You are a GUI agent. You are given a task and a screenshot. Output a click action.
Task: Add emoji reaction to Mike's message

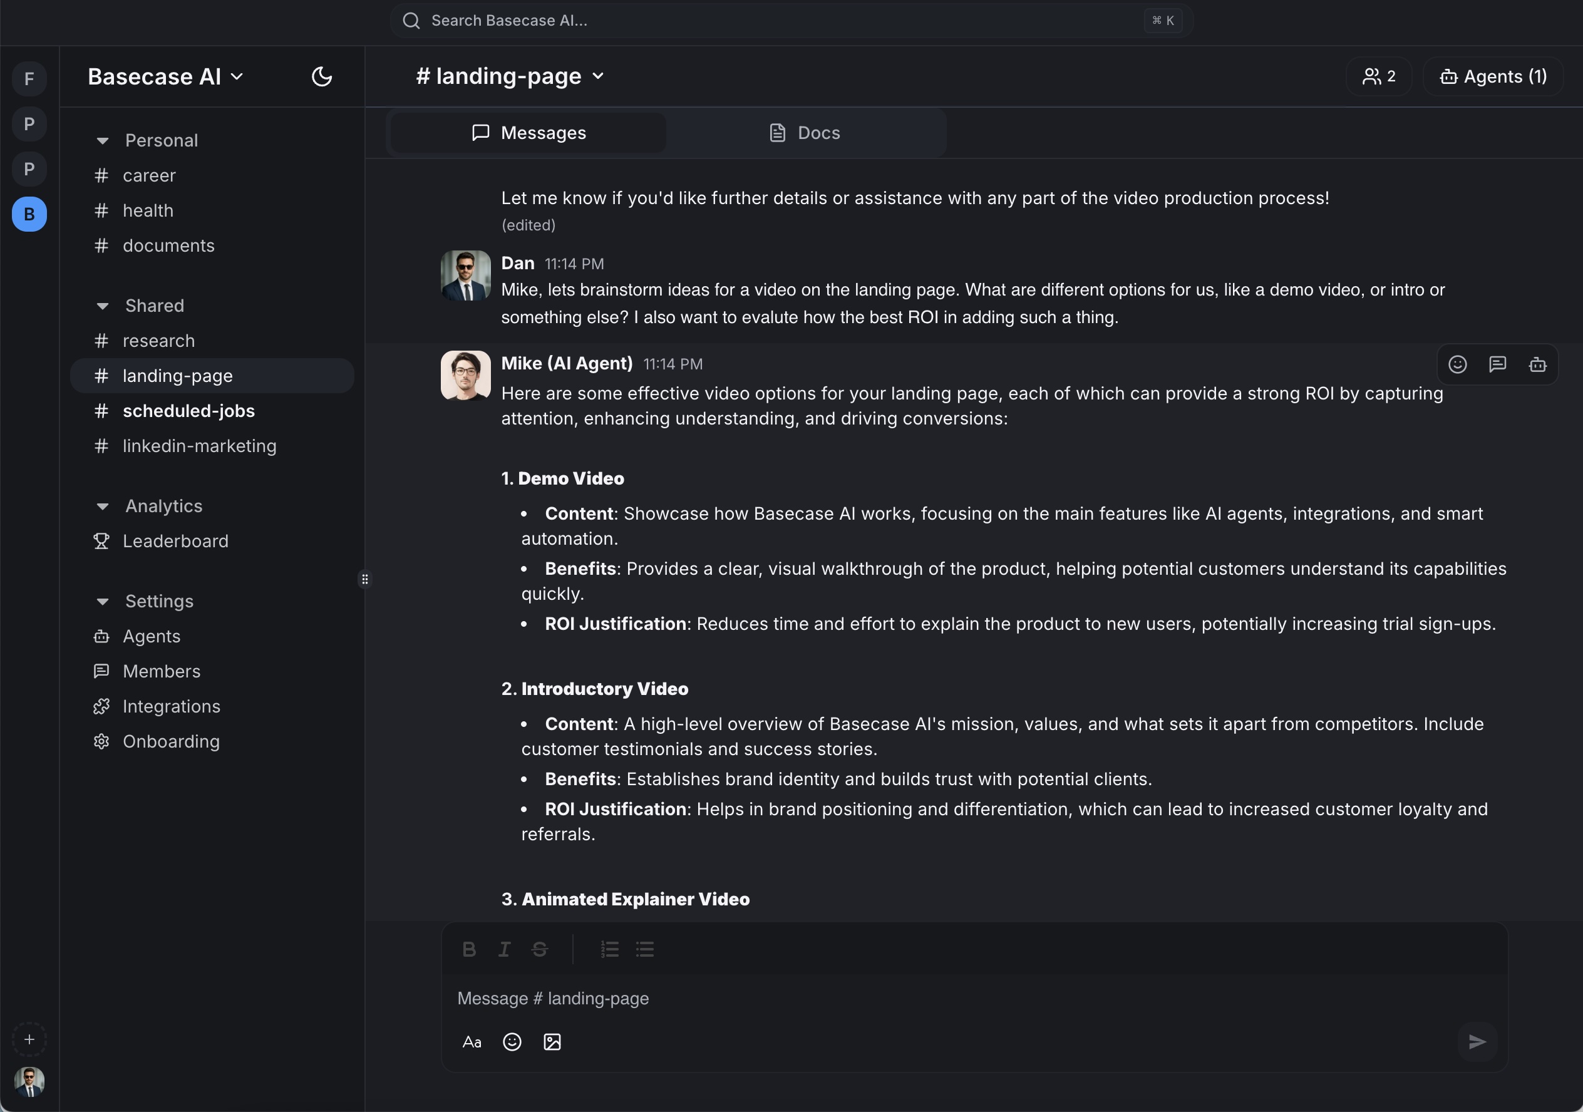(1457, 364)
